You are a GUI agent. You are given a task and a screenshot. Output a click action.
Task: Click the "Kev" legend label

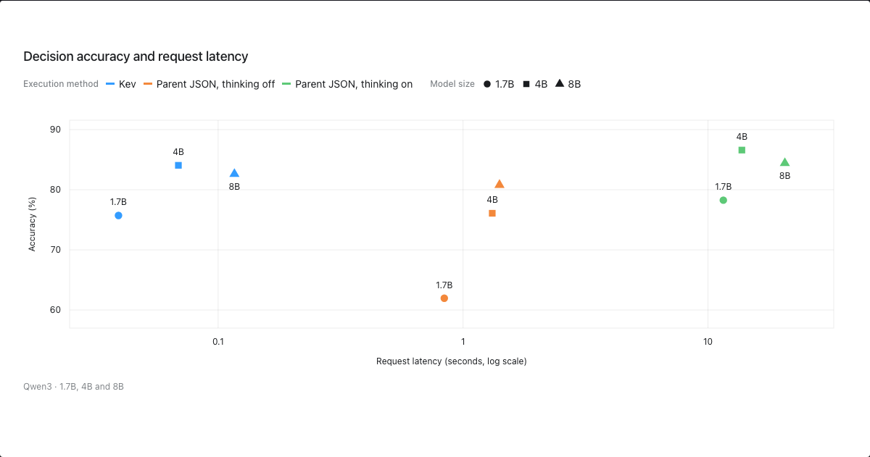tap(128, 84)
